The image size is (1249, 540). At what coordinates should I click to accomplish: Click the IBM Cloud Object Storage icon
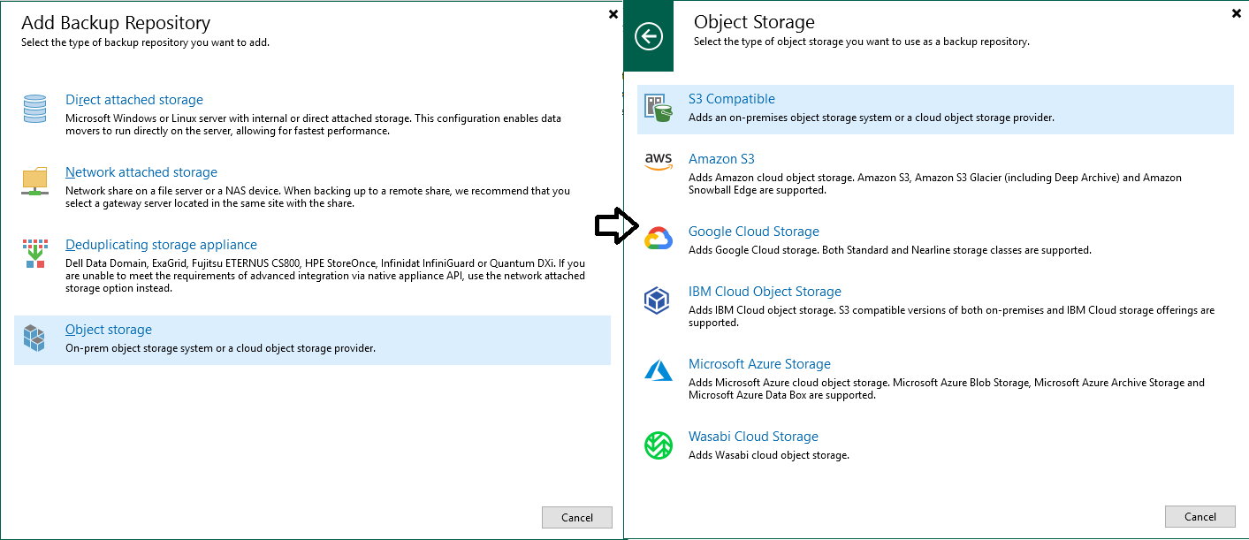coord(658,301)
